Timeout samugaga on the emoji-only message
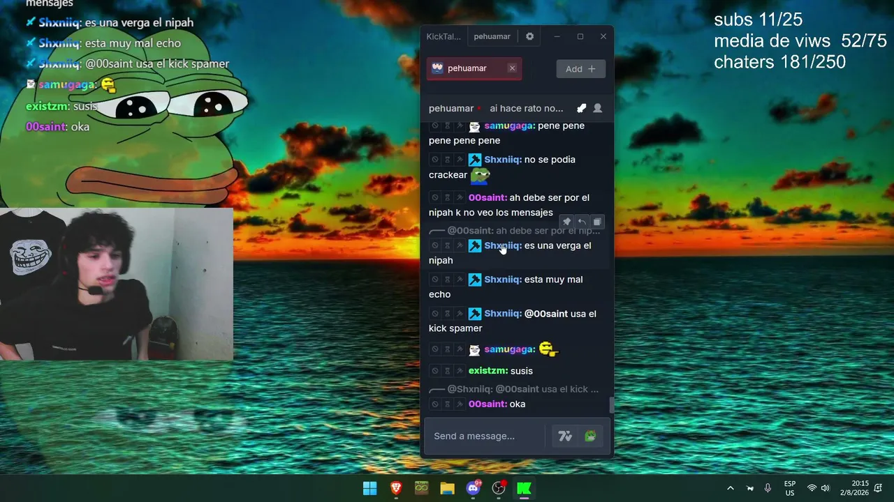The image size is (894, 502). click(448, 349)
